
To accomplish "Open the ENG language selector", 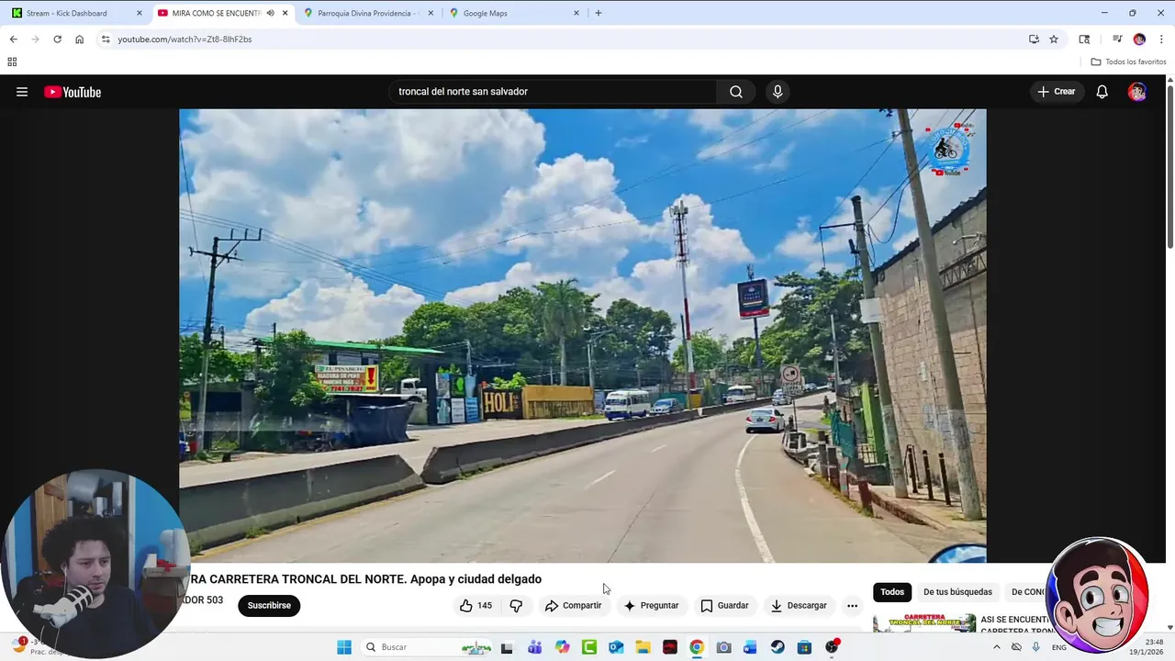I will pyautogui.click(x=1058, y=647).
